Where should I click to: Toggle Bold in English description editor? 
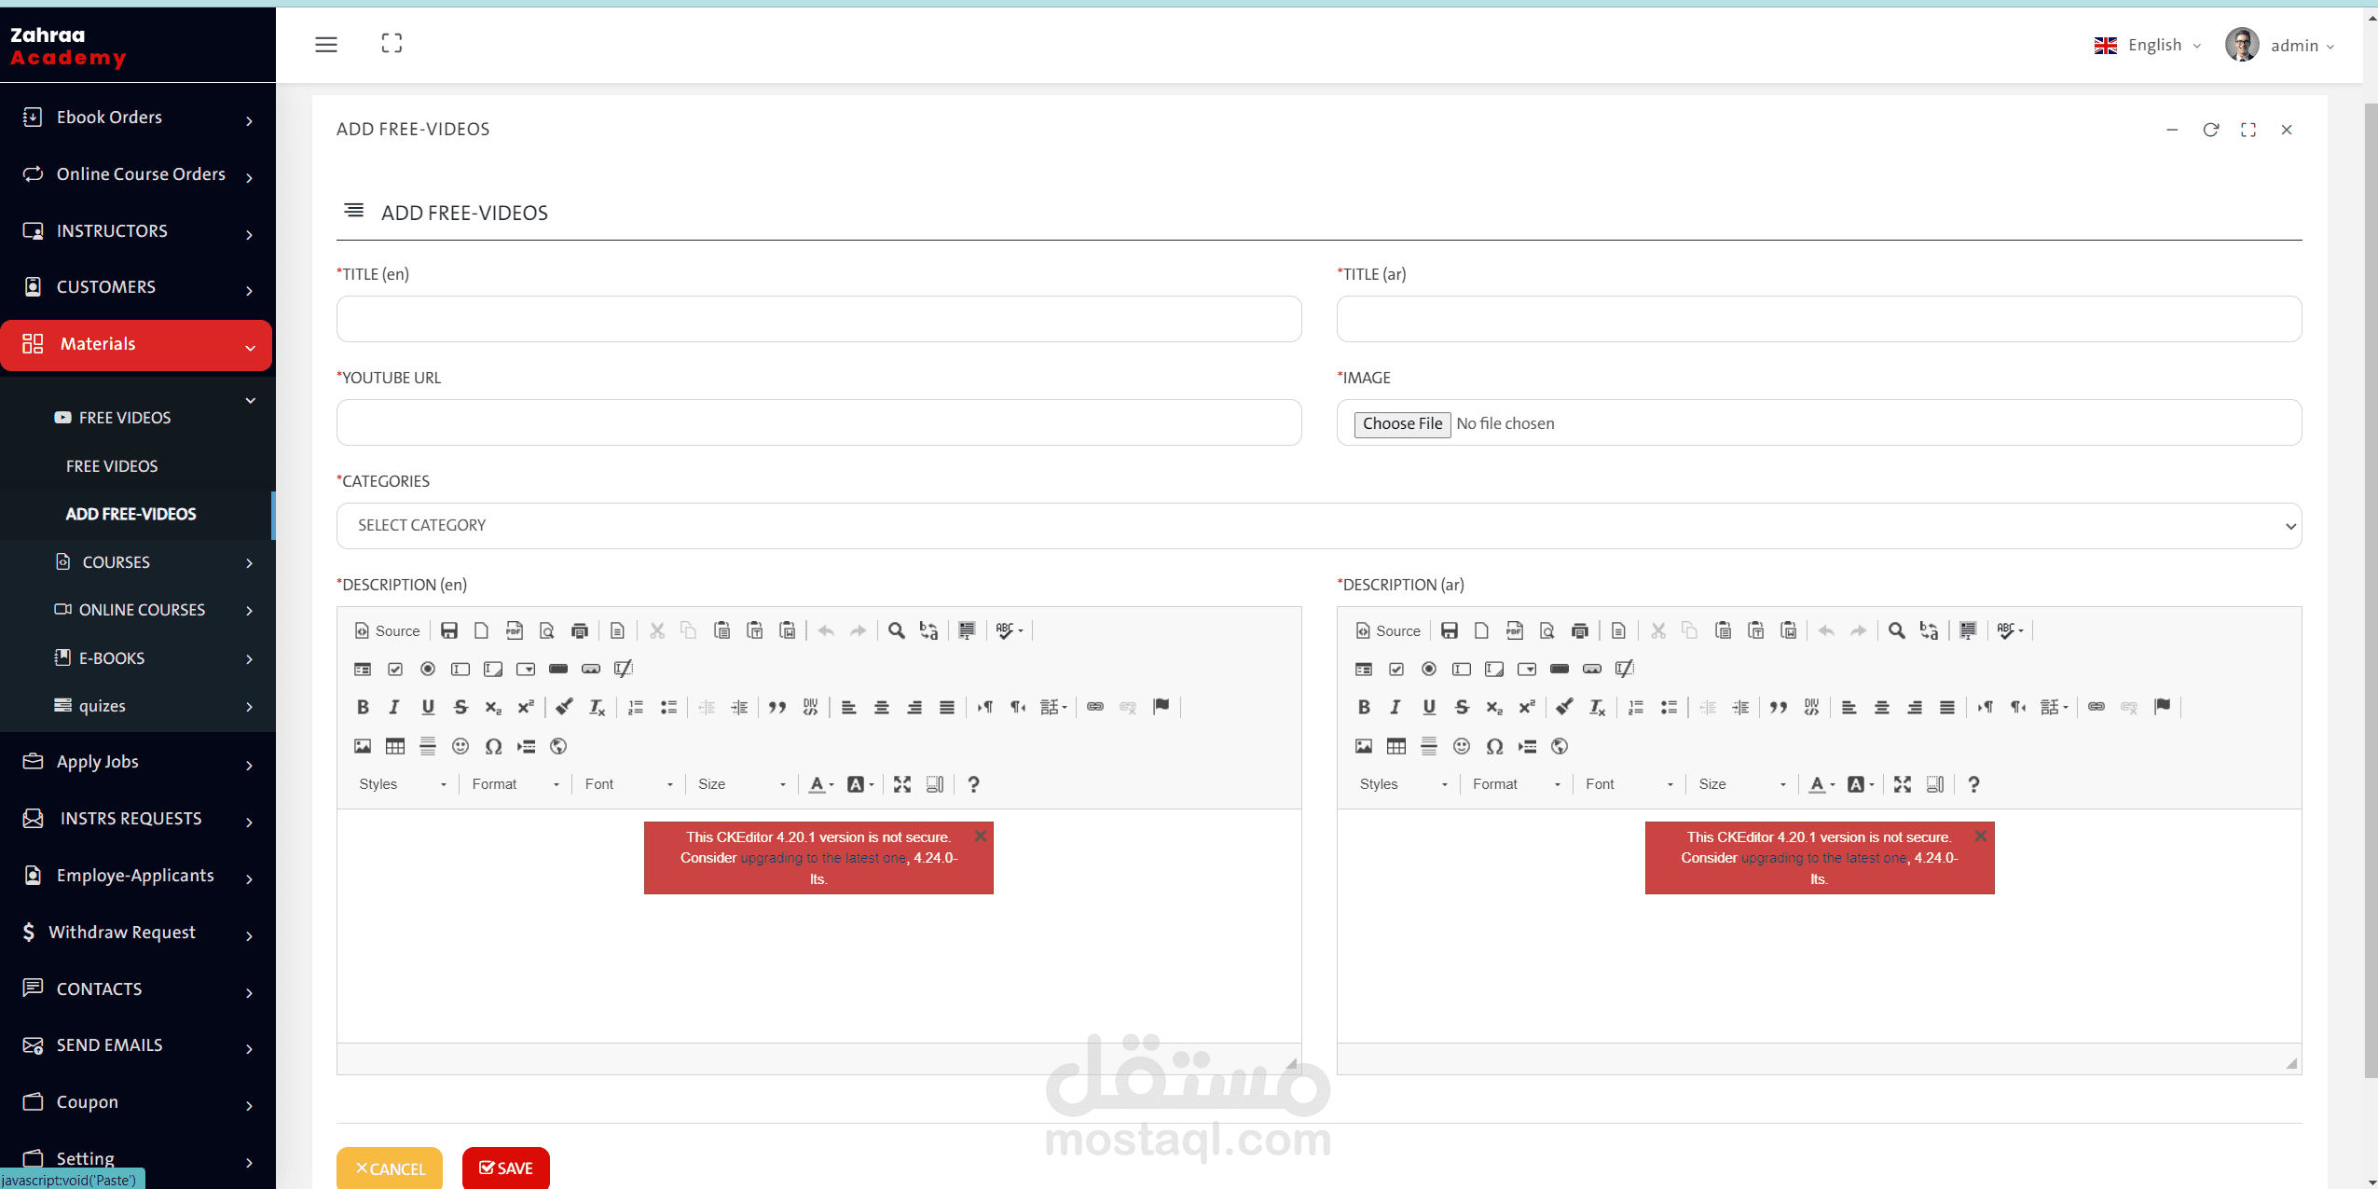pos(363,707)
